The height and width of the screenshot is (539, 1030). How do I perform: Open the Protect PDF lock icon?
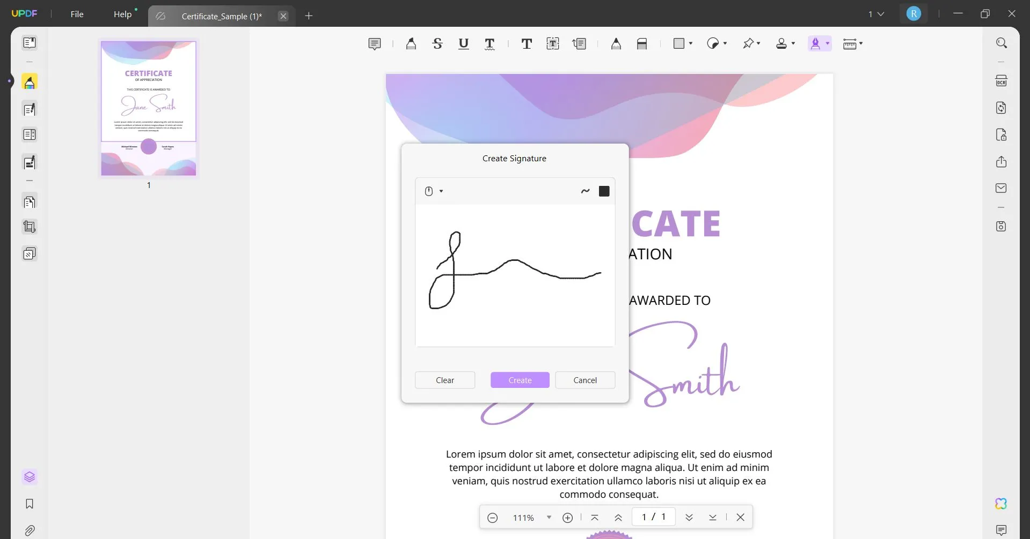1001,134
